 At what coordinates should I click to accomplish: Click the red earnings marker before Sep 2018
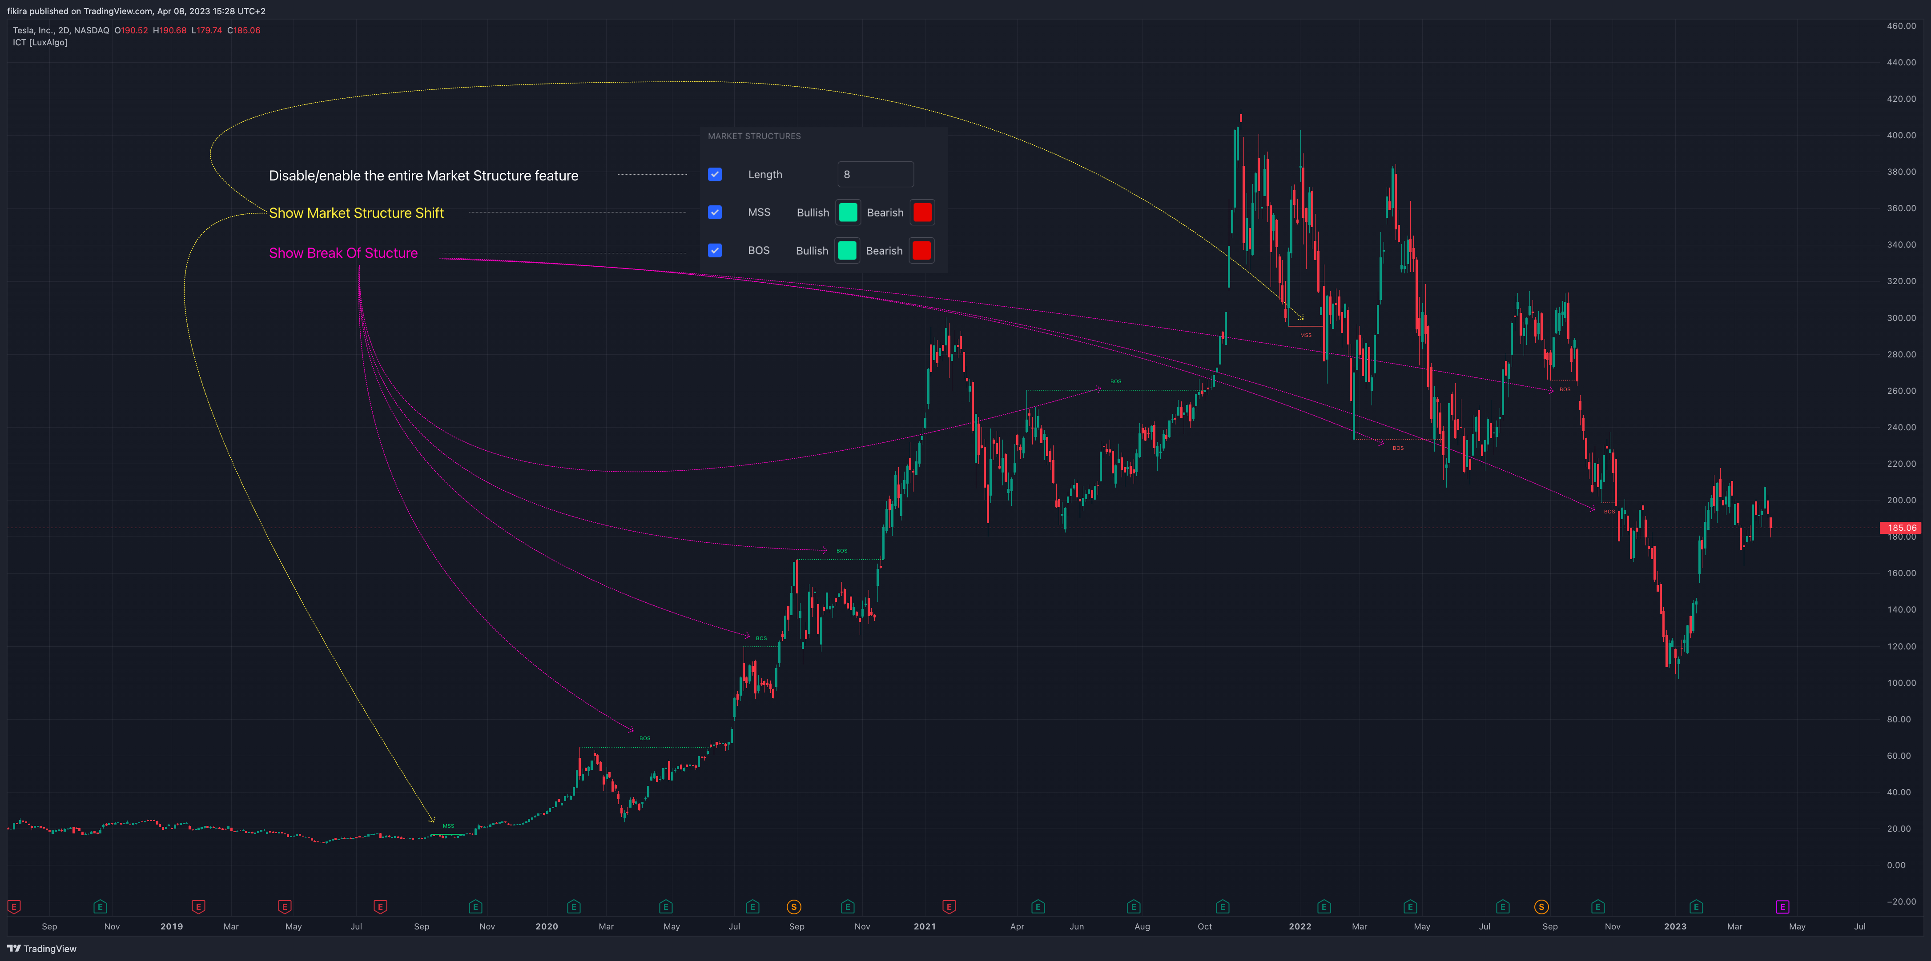coord(13,907)
